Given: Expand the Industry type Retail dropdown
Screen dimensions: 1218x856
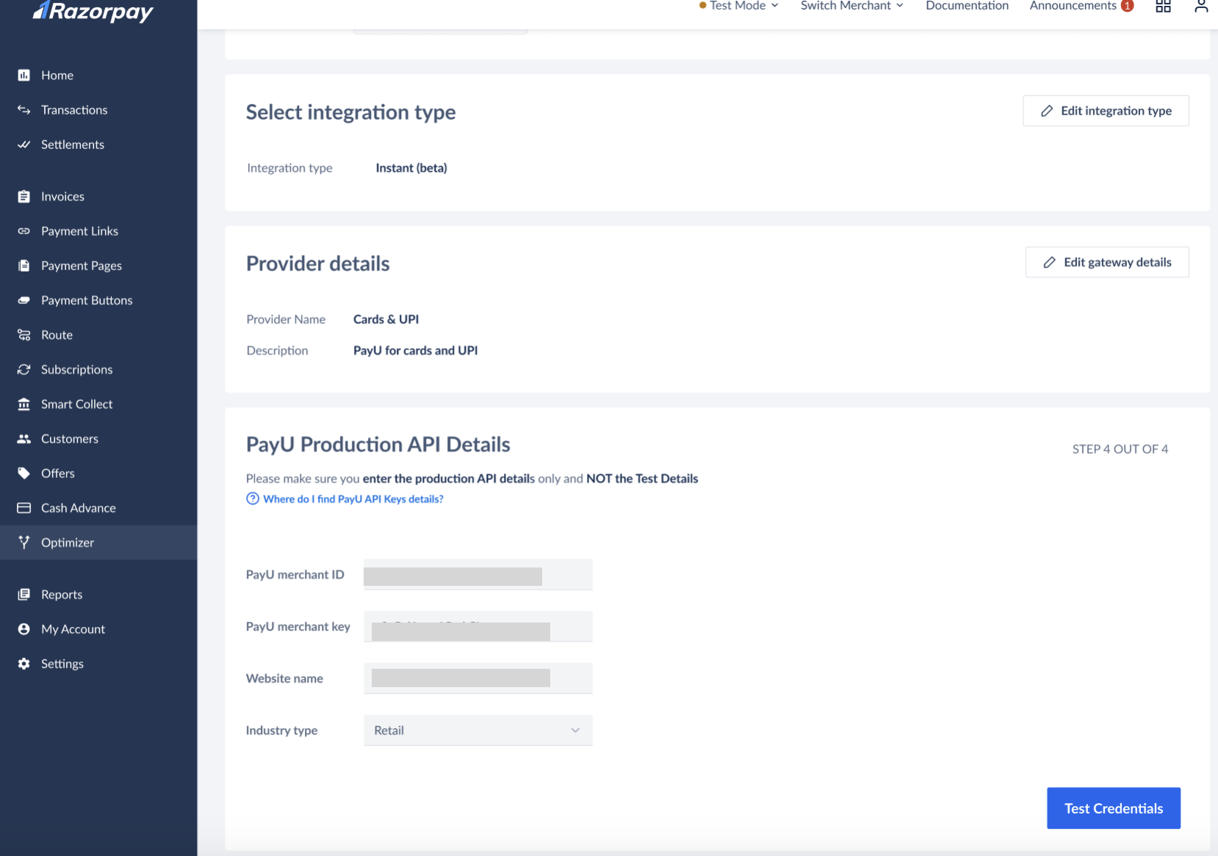Looking at the screenshot, I should click(478, 730).
